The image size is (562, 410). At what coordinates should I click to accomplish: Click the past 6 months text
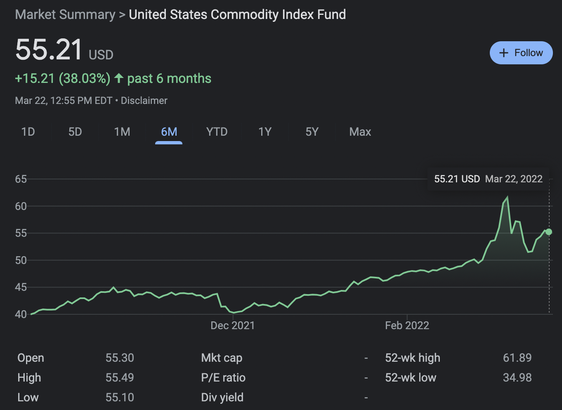tap(169, 78)
